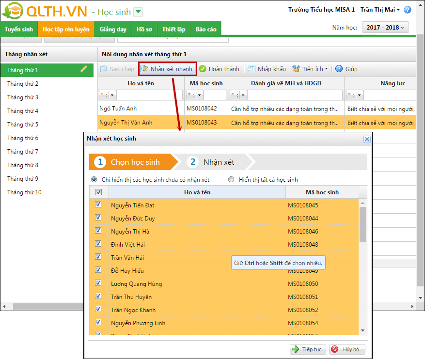The width and height of the screenshot is (425, 361).
Task: Uncheck the Trần Thu Huyền checkbox
Action: pos(98,296)
